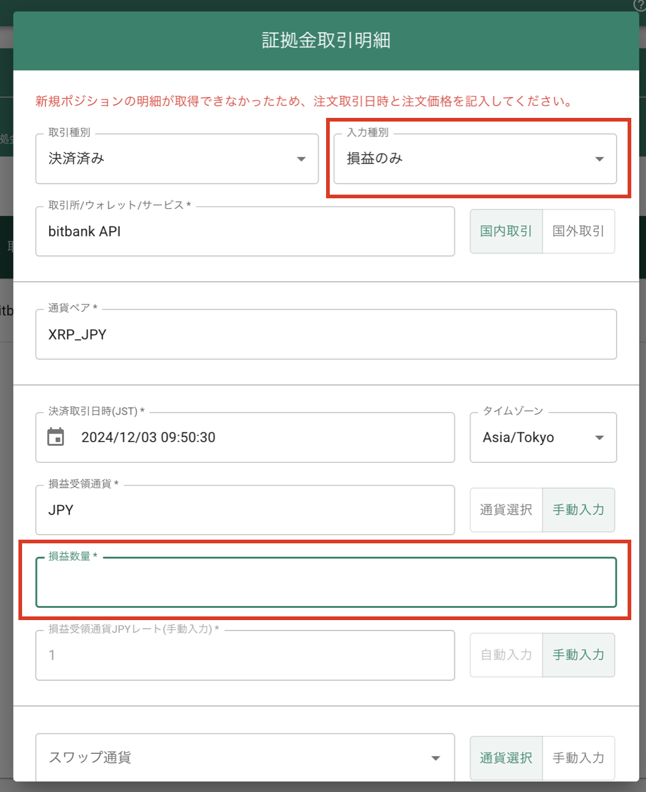Click the 証拠金取引明細 dialog title
This screenshot has width=646, height=792.
pyautogui.click(x=326, y=41)
